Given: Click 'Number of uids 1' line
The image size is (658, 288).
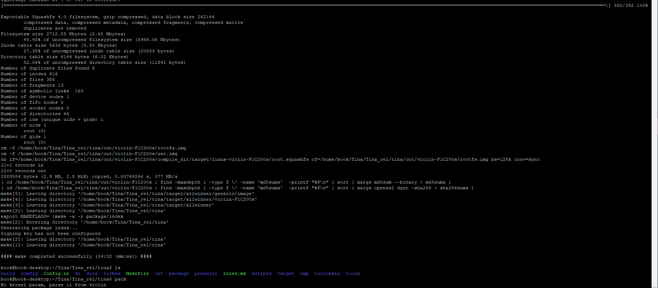Looking at the screenshot, I should point(24,125).
